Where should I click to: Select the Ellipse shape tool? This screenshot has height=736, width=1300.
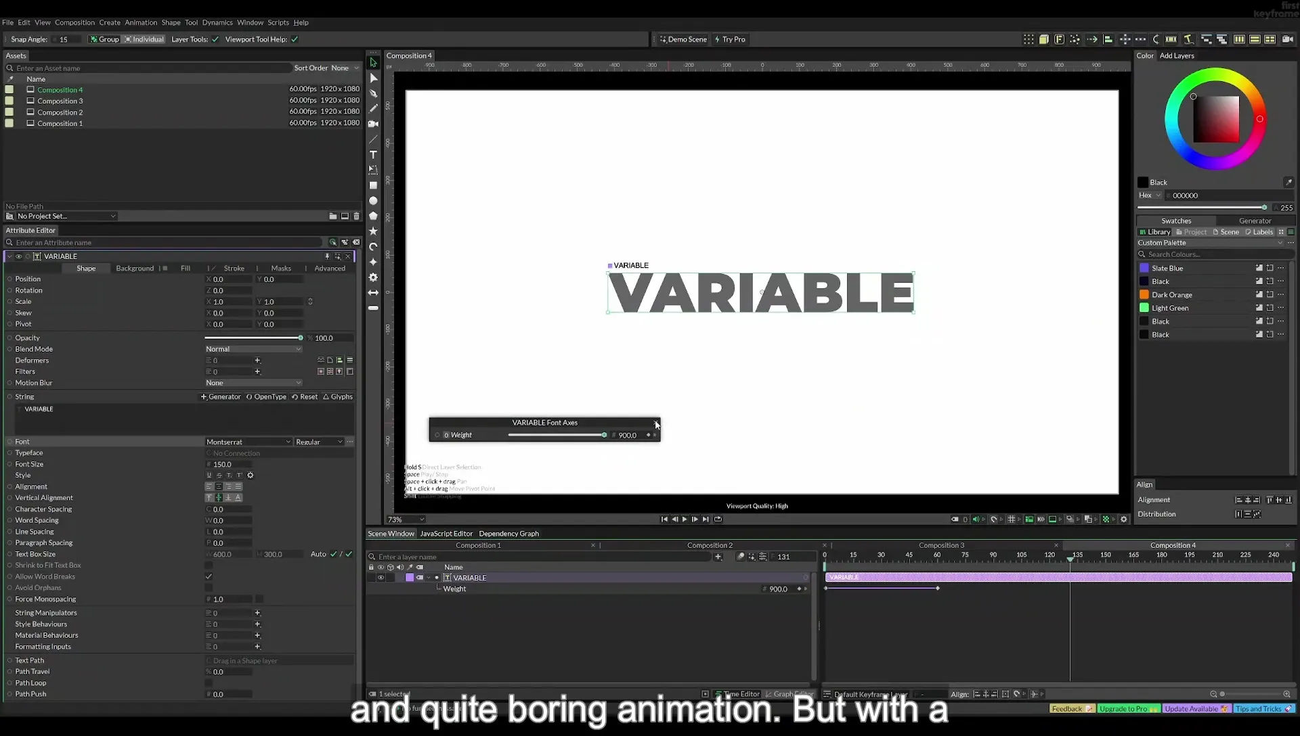pyautogui.click(x=373, y=201)
